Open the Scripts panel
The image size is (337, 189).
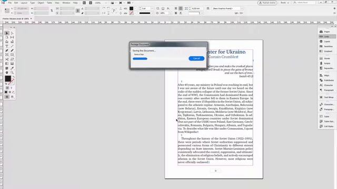326,64
